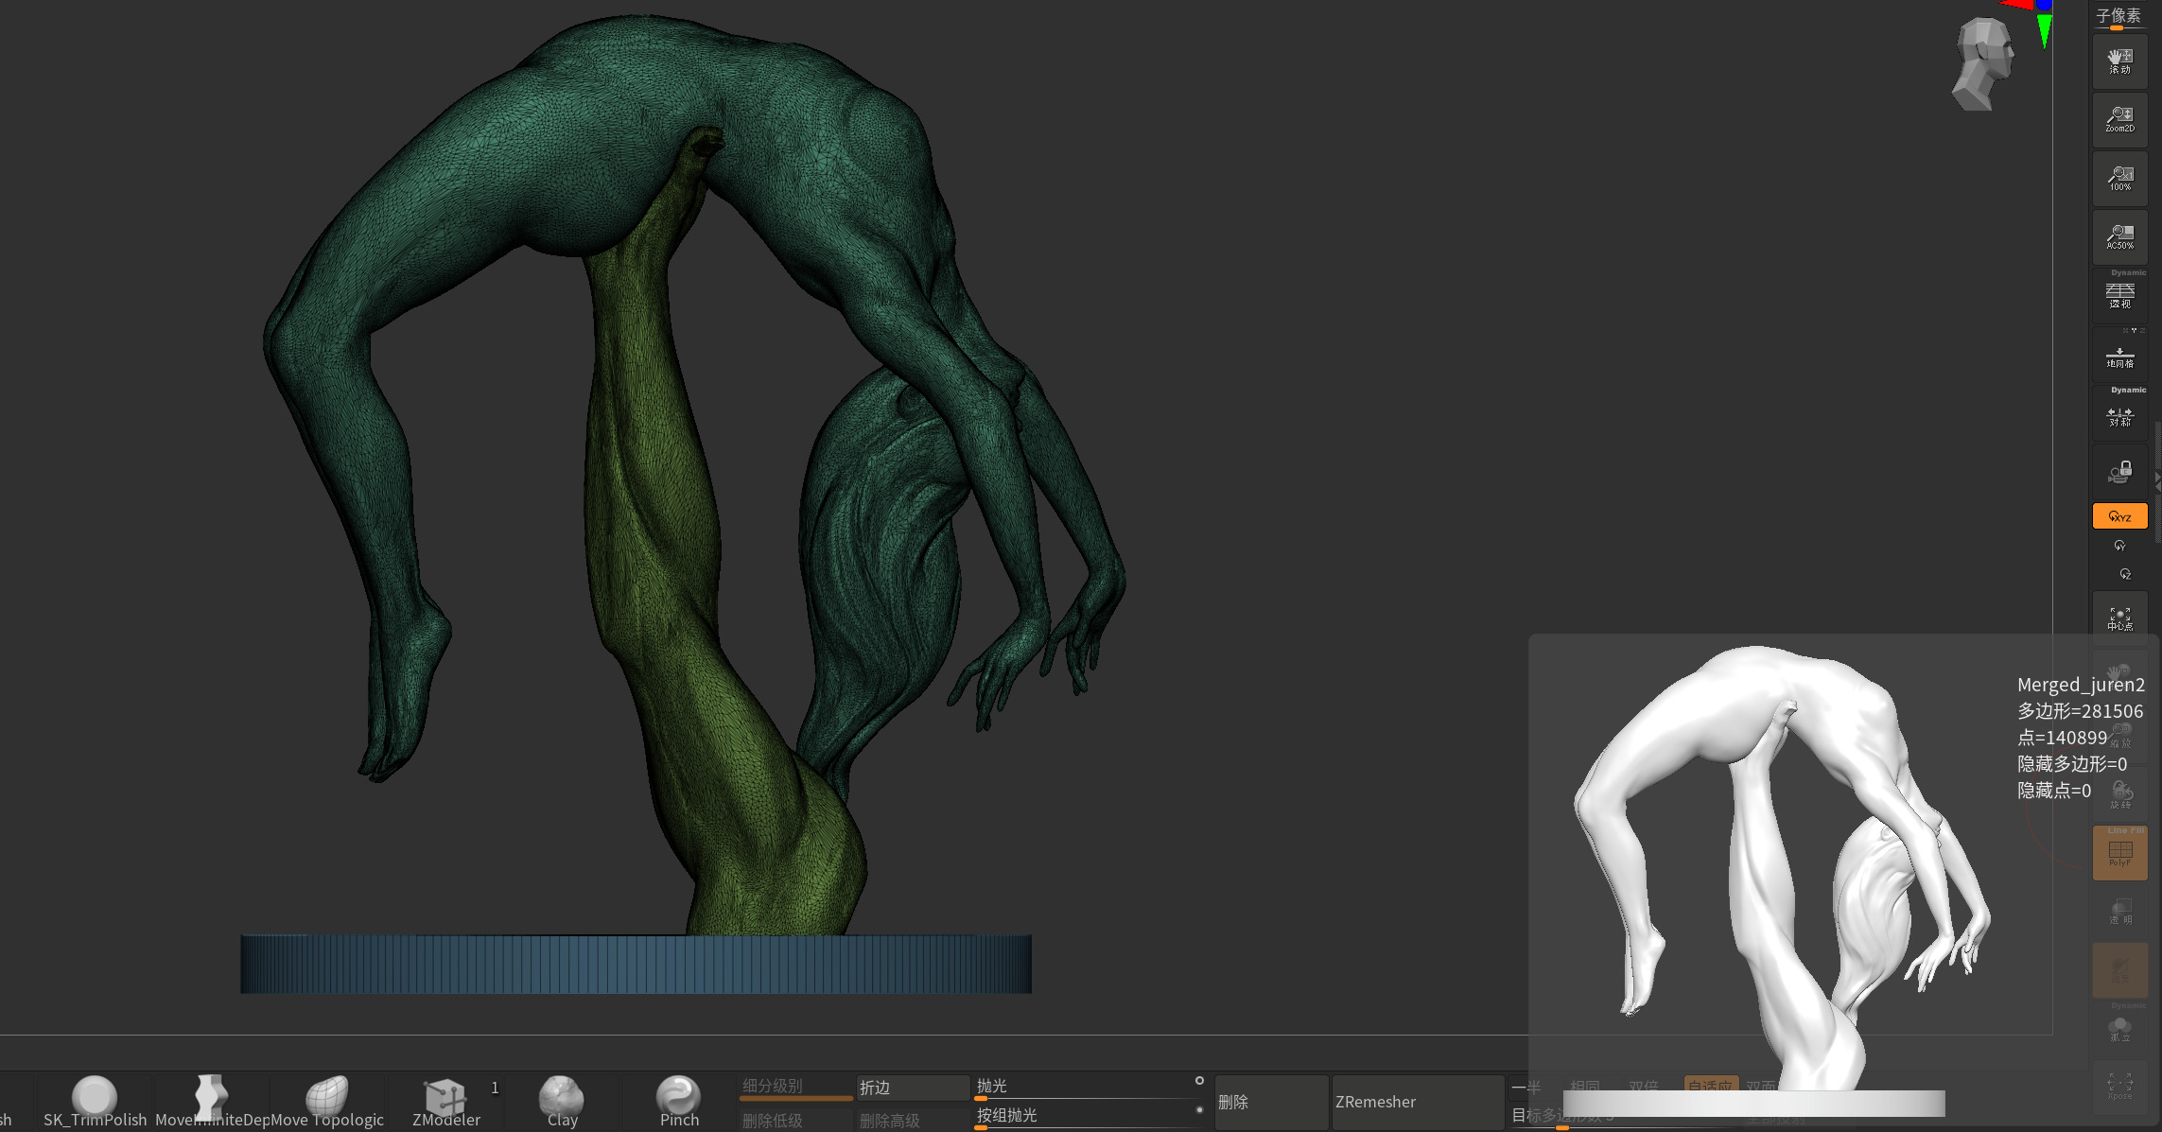Click 删除高级 delete higher subdivision
The height and width of the screenshot is (1132, 2162).
pos(913,1120)
